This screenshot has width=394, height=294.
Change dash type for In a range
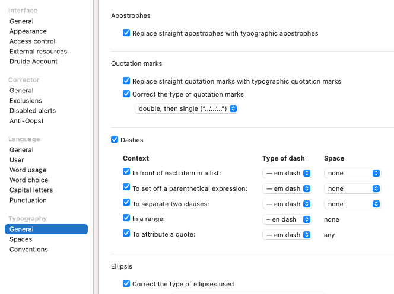(287, 219)
